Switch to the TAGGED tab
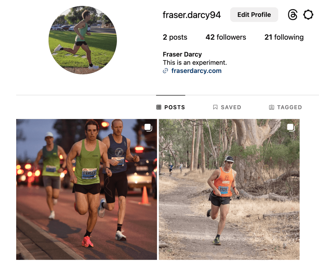 285,107
